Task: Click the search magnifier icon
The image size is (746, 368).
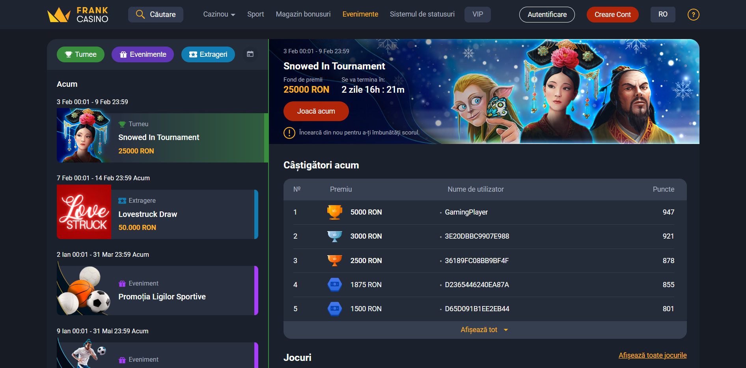Action: click(x=140, y=15)
